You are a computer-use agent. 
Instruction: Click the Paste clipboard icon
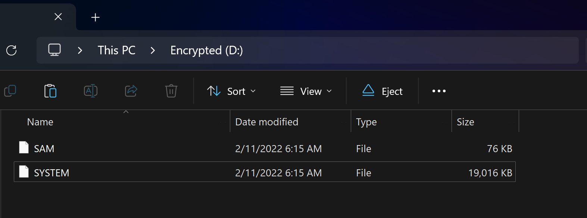click(x=50, y=91)
